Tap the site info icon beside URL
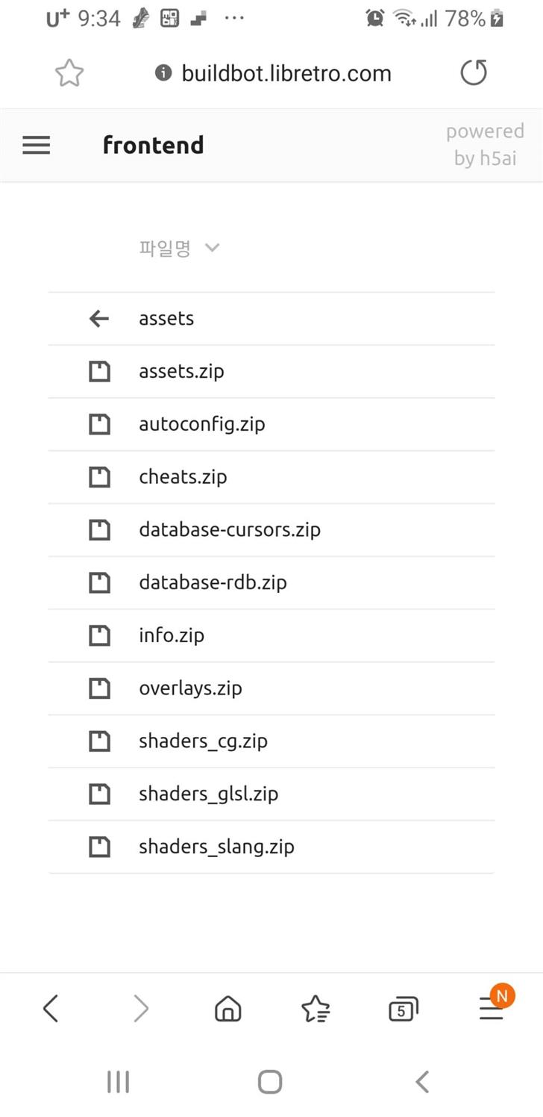 (163, 73)
